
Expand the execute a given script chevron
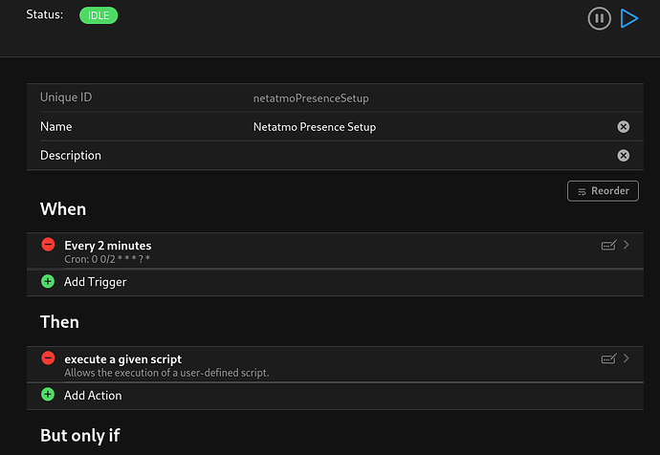[x=627, y=358]
